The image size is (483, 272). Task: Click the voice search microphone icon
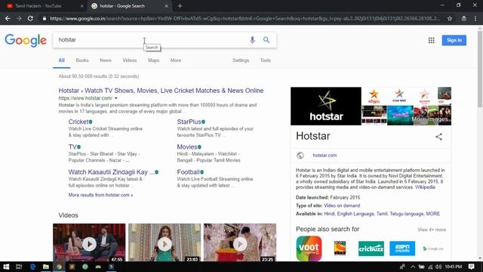(x=252, y=40)
